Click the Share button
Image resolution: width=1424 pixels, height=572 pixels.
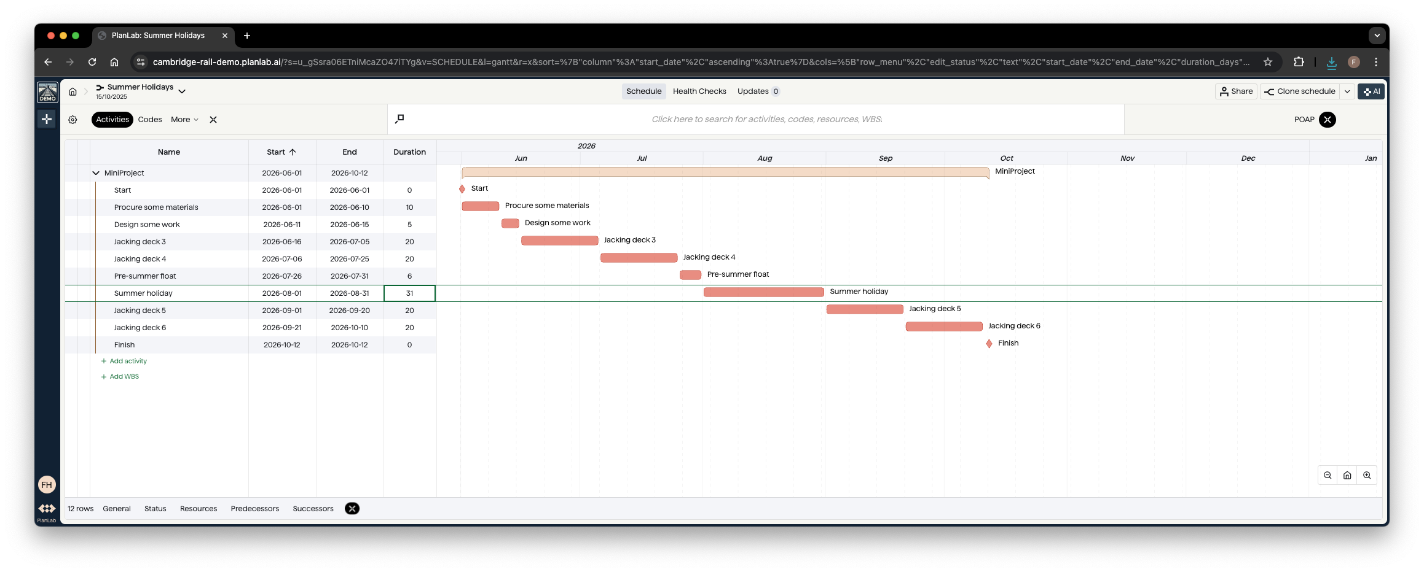pyautogui.click(x=1236, y=91)
